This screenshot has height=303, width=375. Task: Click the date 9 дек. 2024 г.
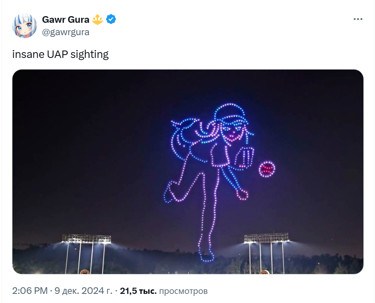[x=83, y=291]
